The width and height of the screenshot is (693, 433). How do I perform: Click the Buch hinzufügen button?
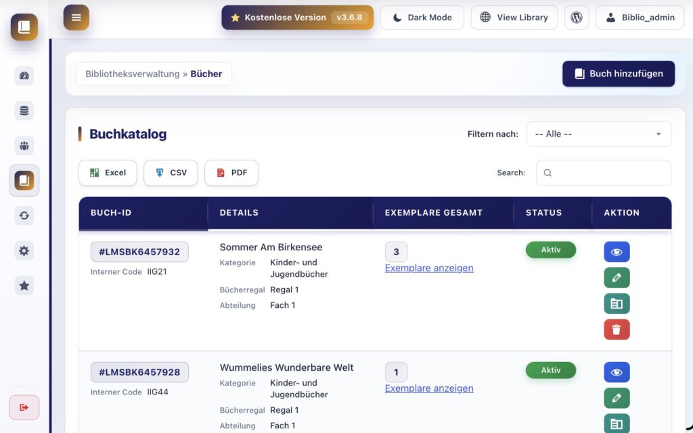(x=619, y=74)
